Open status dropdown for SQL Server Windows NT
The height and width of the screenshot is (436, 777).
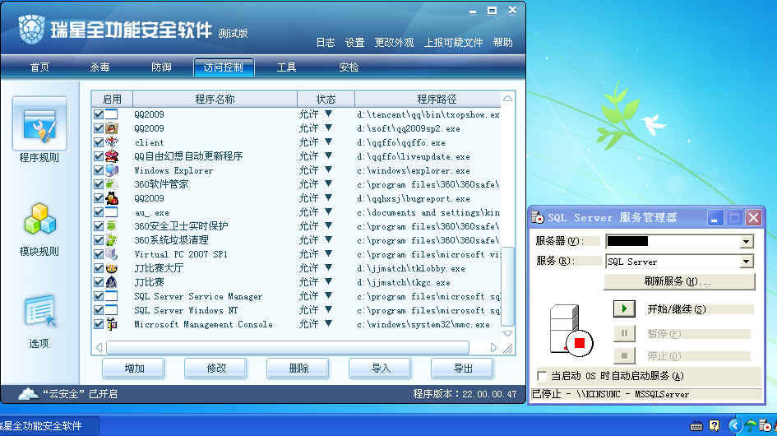click(x=328, y=309)
